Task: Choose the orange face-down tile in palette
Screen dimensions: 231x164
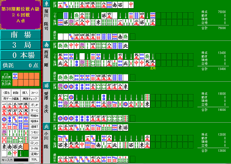Action: (x=26, y=147)
